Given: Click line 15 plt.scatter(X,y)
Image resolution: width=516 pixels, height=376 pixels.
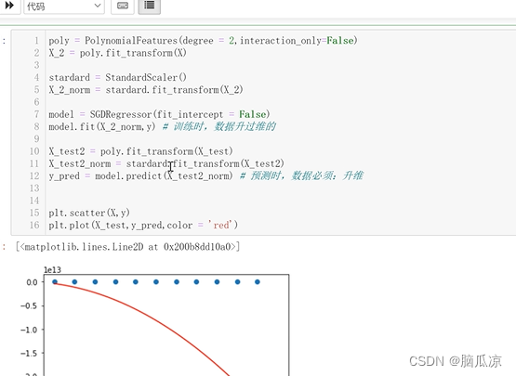Looking at the screenshot, I should (89, 213).
